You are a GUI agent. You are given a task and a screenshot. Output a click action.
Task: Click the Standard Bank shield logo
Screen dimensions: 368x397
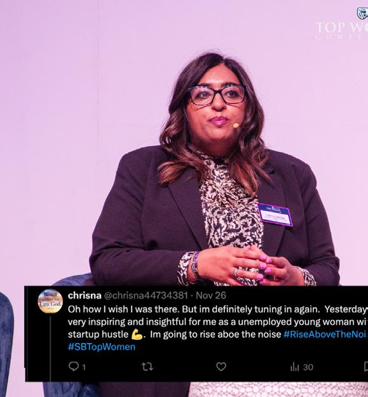point(362,13)
